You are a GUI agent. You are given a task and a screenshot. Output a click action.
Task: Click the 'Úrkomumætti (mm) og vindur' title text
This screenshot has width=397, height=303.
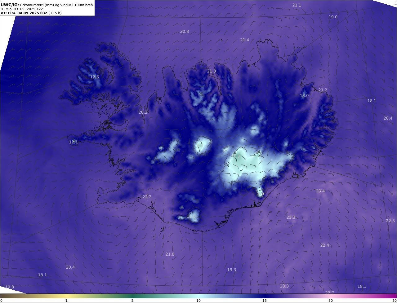[45, 5]
